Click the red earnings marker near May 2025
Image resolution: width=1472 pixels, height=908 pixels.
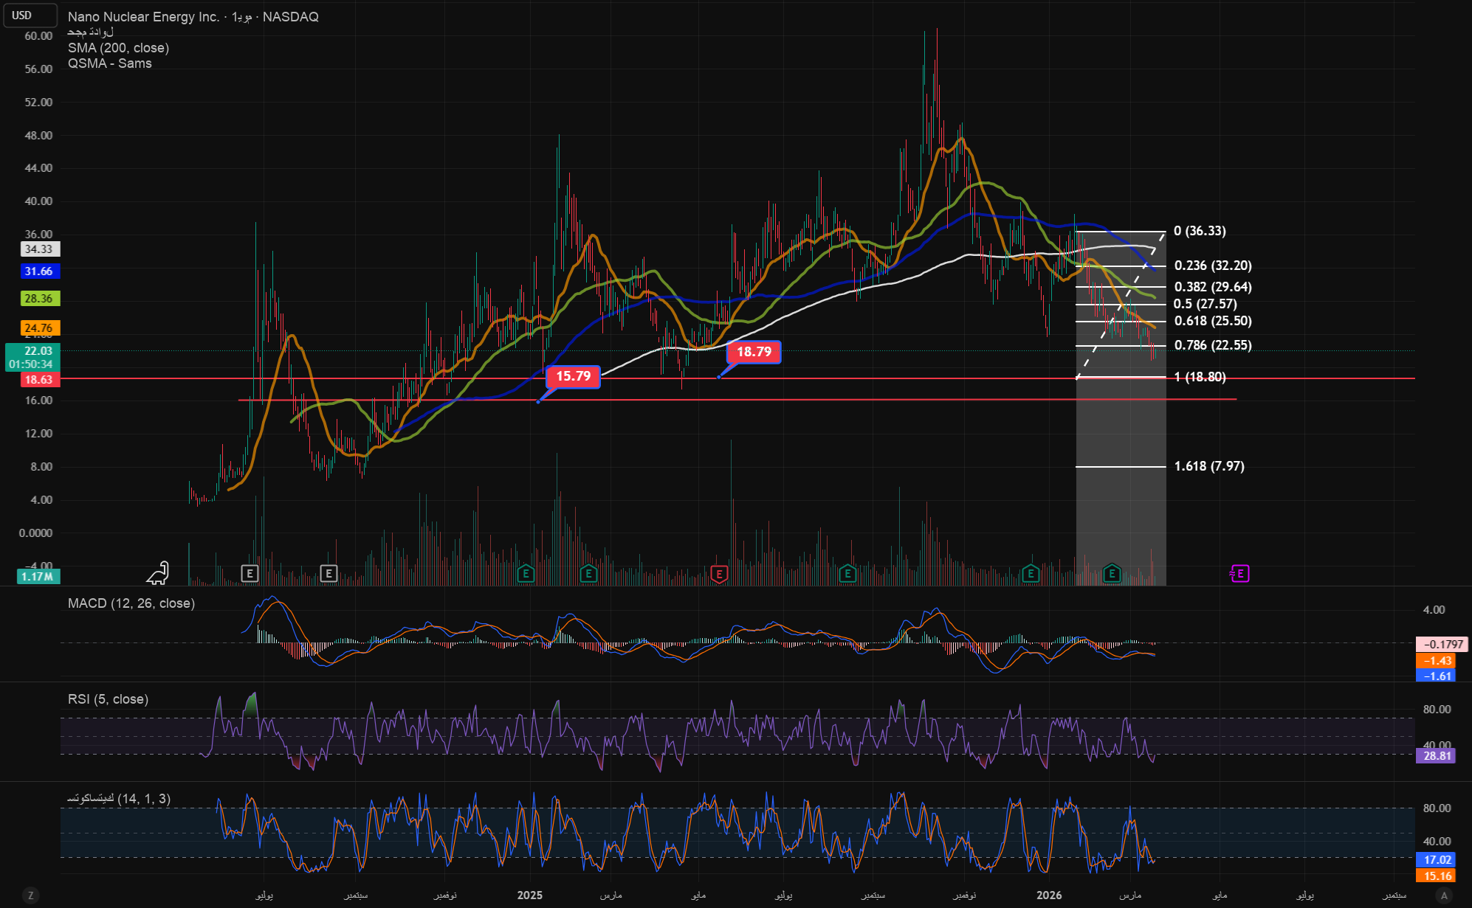pyautogui.click(x=718, y=574)
